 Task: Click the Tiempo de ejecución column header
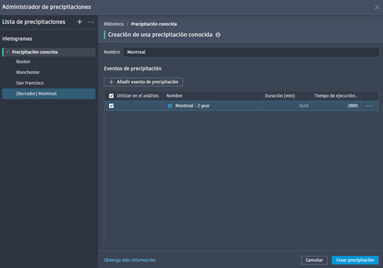336,95
